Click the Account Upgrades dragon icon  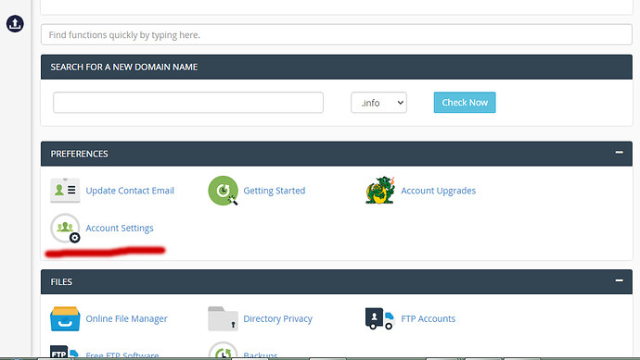click(x=380, y=191)
